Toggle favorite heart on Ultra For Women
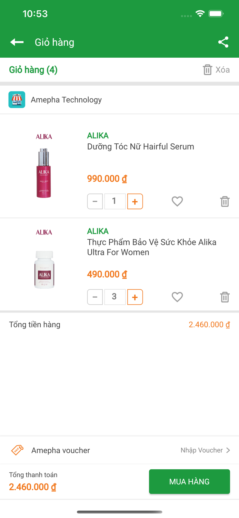This screenshot has height=518, width=239. [177, 297]
